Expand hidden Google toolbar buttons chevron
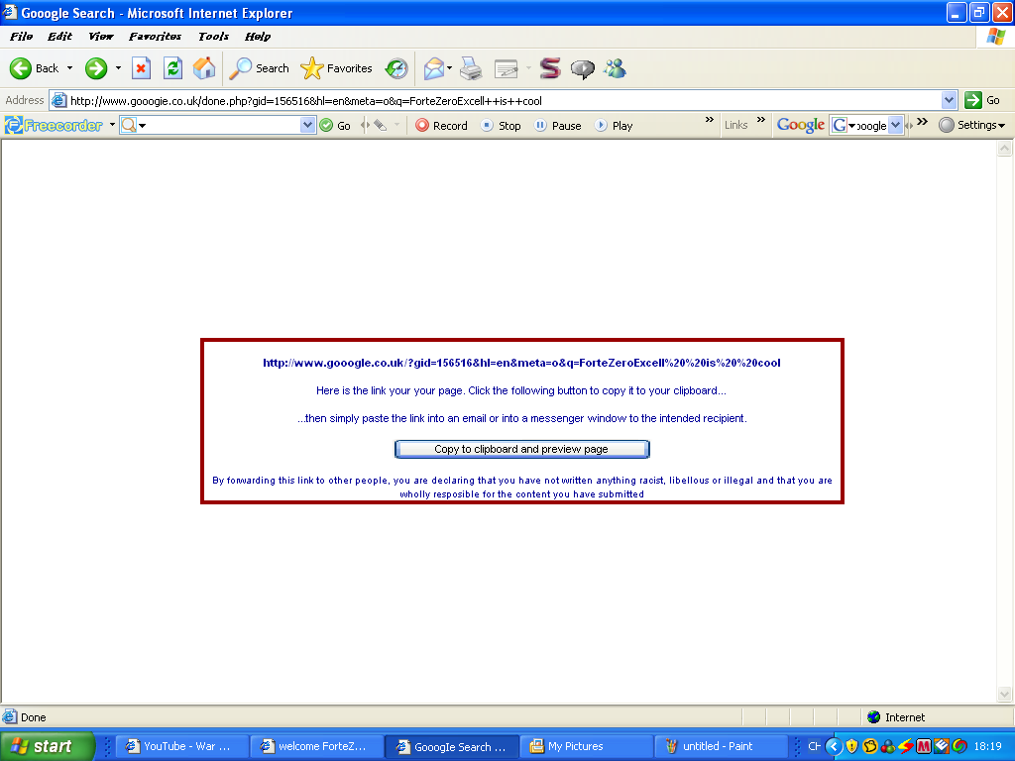This screenshot has width=1015, height=761. 923,121
